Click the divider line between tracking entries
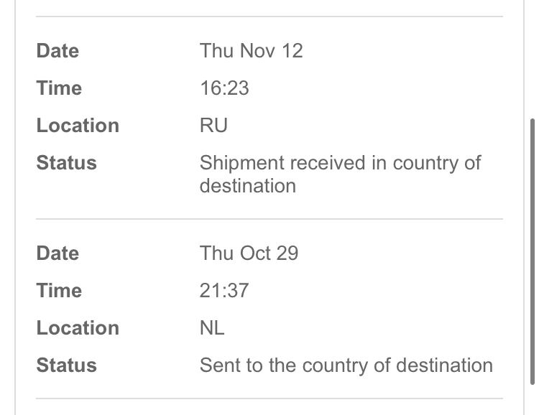Screen dimensions: 539x415 (x=269, y=218)
